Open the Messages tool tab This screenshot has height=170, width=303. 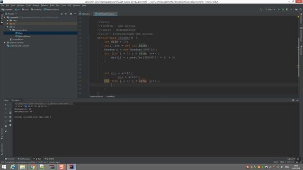[24, 159]
